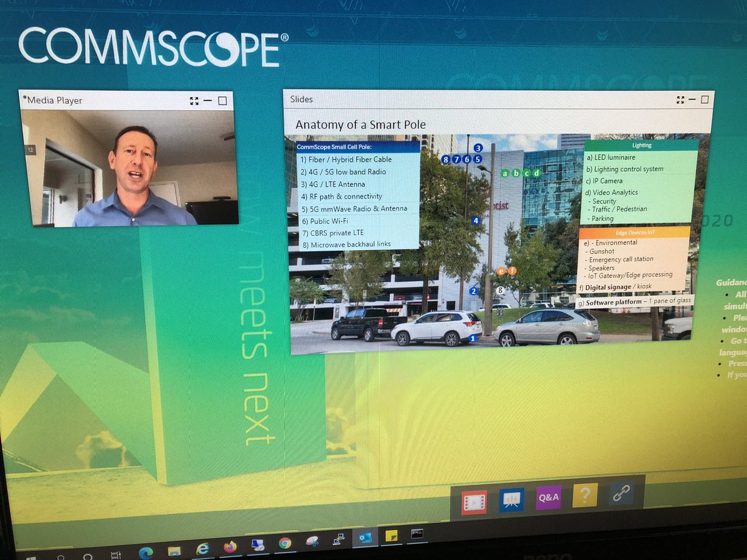The image size is (747, 560).
Task: Open Google Chrome from the taskbar
Action: click(x=284, y=543)
